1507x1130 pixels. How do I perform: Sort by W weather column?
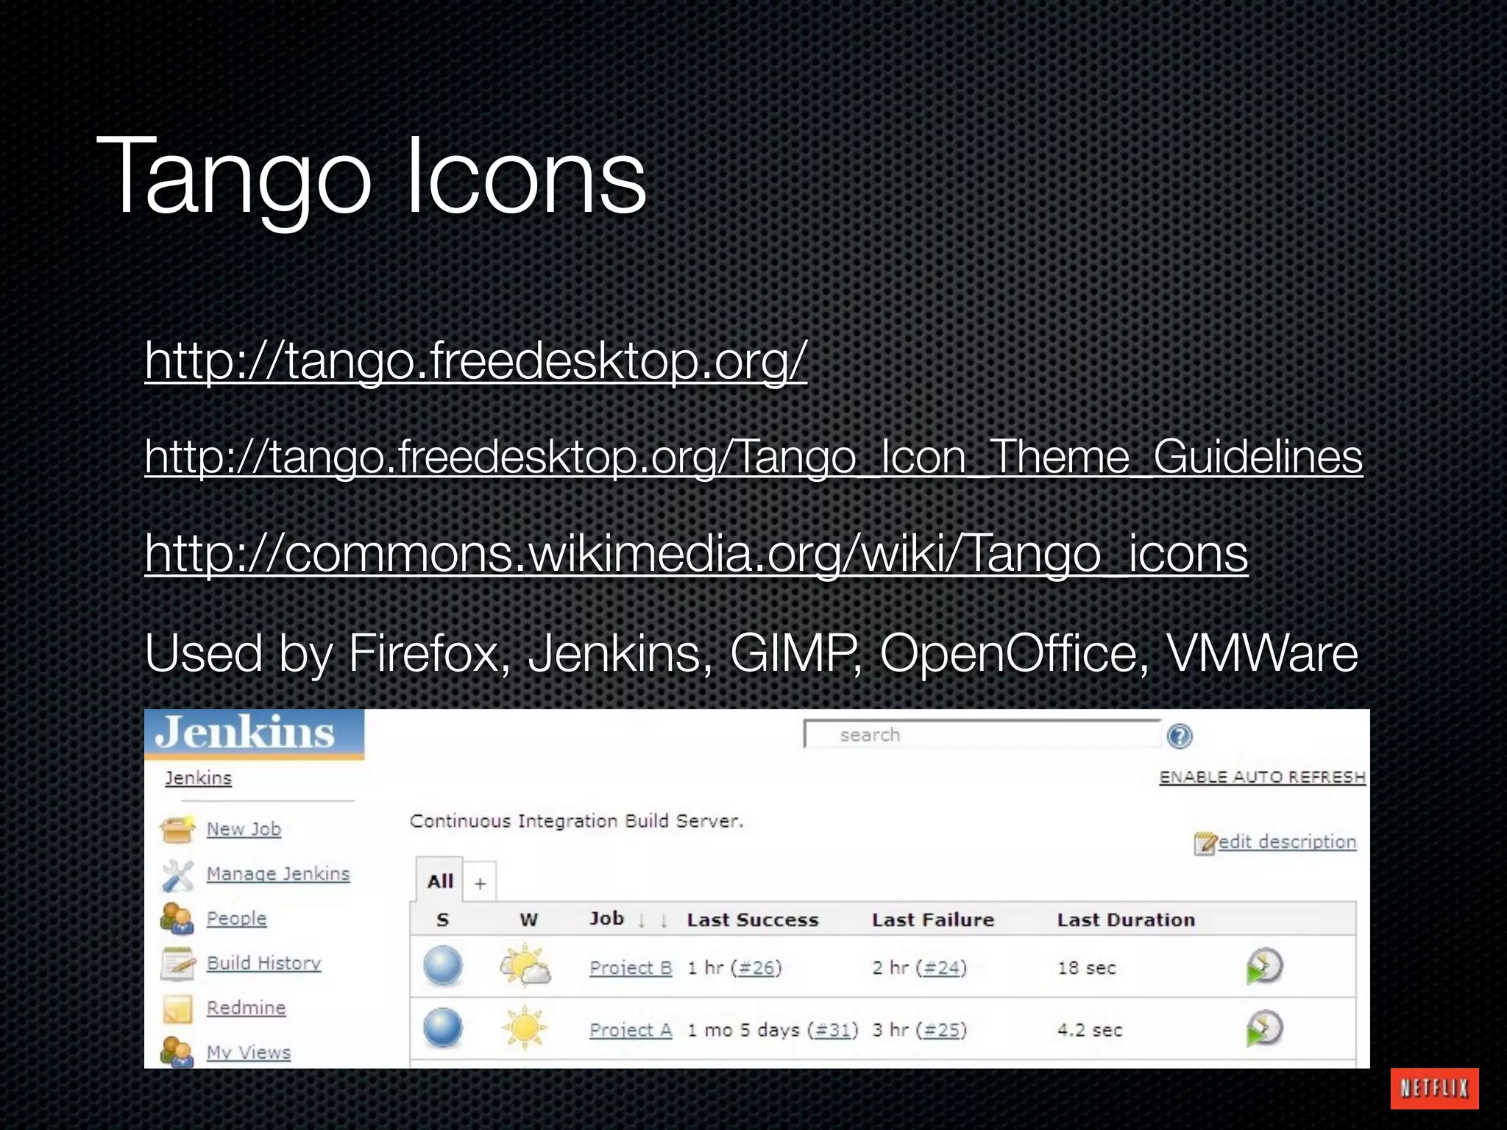pos(528,920)
